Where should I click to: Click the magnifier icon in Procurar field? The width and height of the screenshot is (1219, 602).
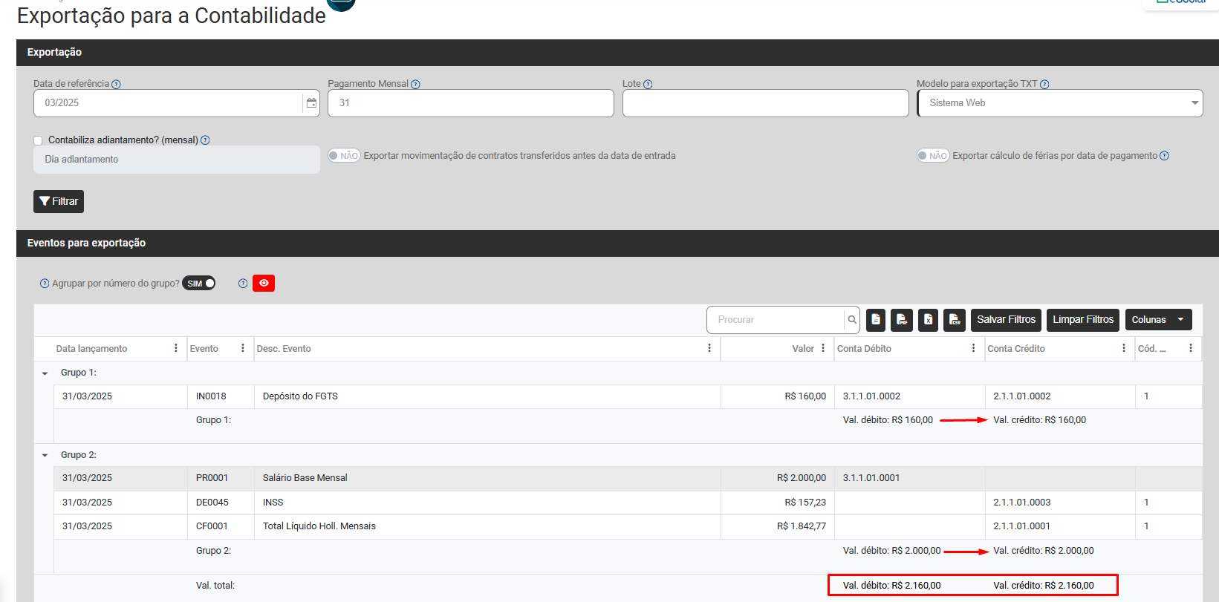852,320
